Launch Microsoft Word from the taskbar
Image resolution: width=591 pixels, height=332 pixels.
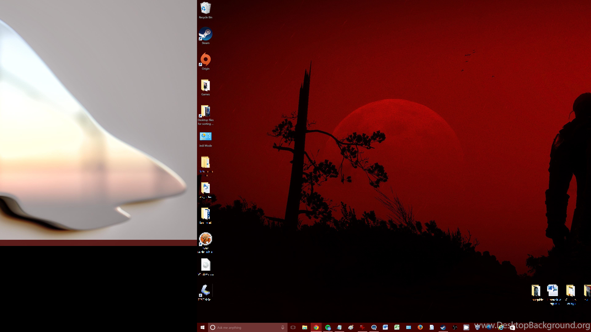[385, 327]
